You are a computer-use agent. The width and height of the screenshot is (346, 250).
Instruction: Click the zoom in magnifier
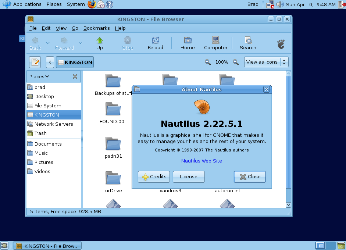tap(236, 62)
